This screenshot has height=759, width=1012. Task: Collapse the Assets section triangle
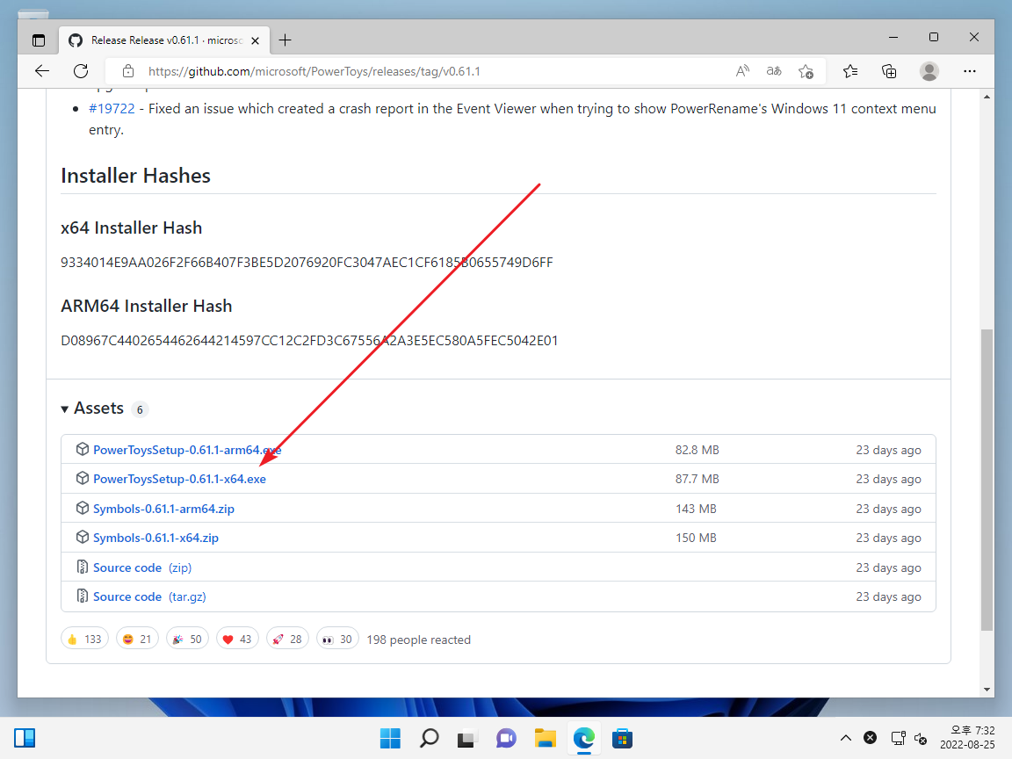pos(64,408)
